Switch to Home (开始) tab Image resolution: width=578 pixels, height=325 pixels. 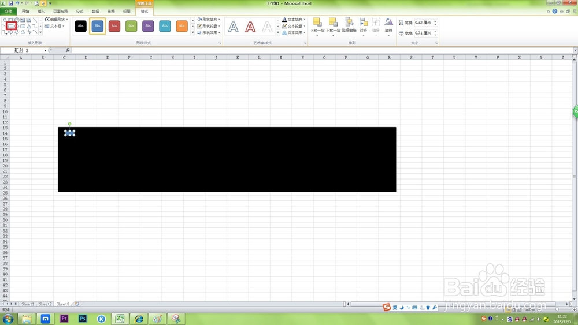point(25,12)
